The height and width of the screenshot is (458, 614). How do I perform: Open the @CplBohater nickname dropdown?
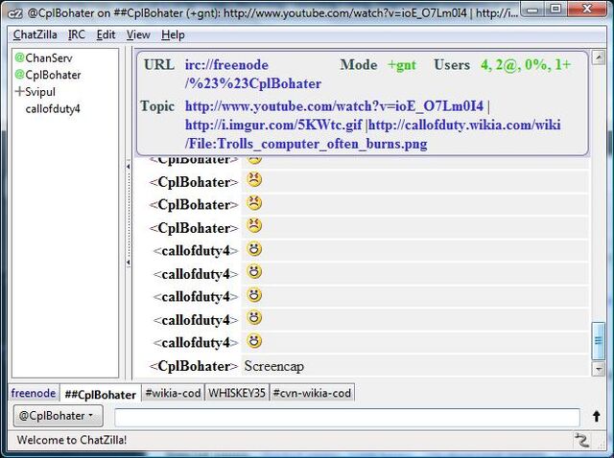pos(59,416)
